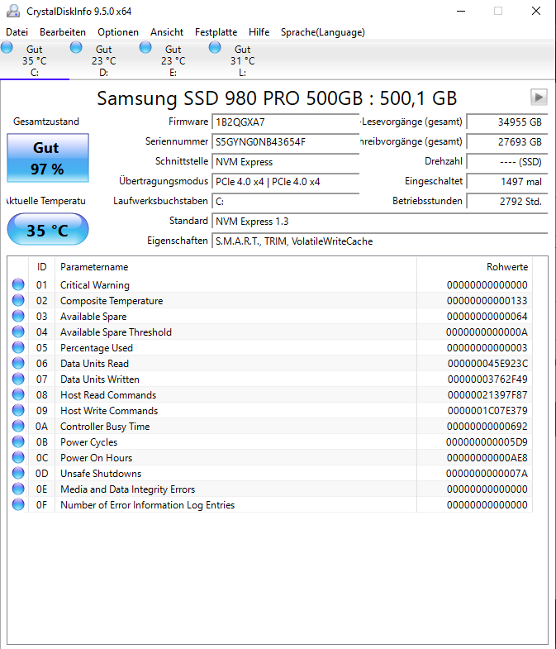Open the Ansicht menu
The height and width of the screenshot is (649, 556).
[x=167, y=32]
